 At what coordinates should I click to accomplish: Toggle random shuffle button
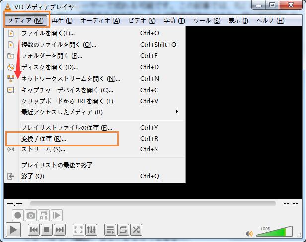point(136,230)
